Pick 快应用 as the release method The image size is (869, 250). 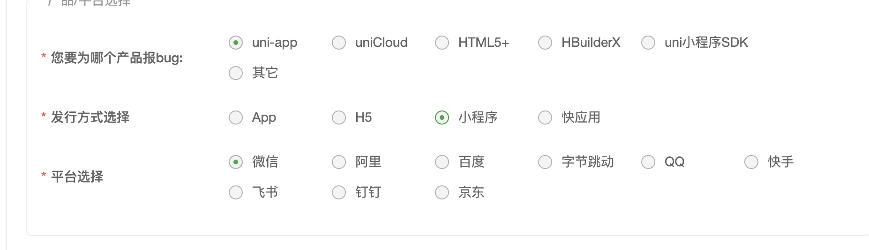[545, 118]
